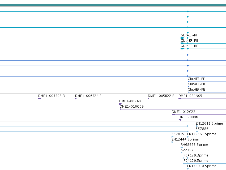Viewport: 226px width, 170px height.
Task: Click the DME1-021N05 feature label
Action: coord(190,96)
